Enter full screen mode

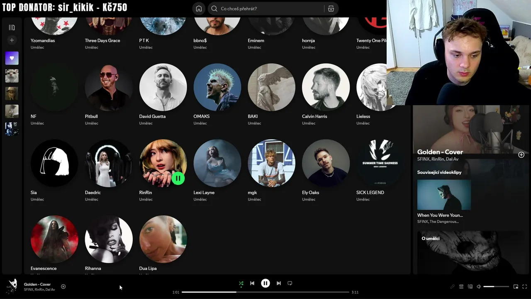pos(524,287)
